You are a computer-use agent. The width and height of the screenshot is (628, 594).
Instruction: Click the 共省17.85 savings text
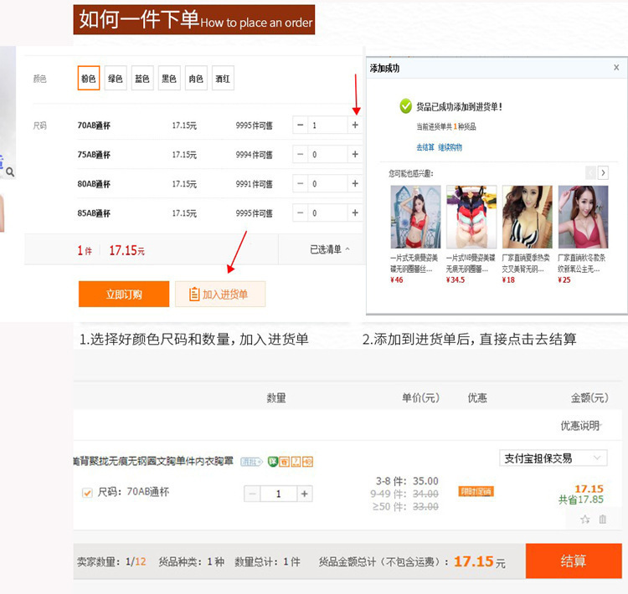click(x=581, y=499)
